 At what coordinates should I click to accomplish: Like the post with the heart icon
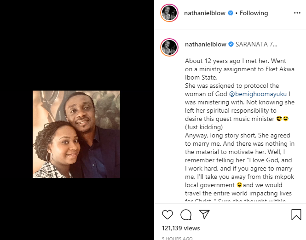(x=168, y=215)
